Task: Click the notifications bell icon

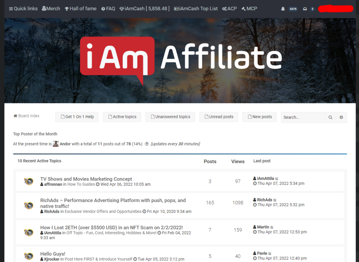Action: click(x=283, y=9)
